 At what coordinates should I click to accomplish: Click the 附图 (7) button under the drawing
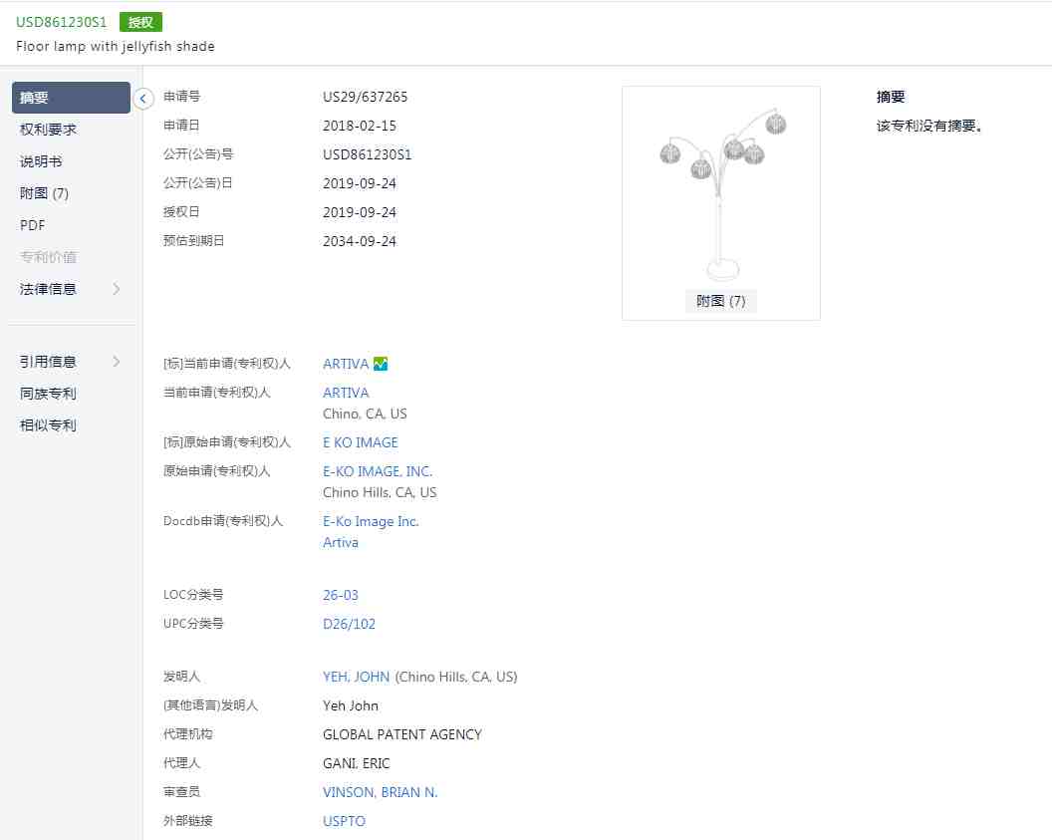pyautogui.click(x=720, y=301)
